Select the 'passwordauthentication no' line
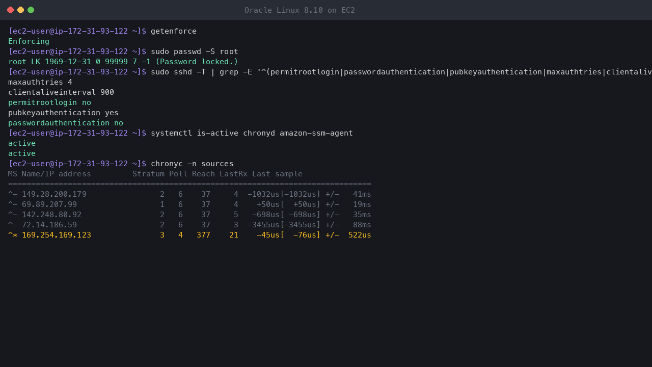The height and width of the screenshot is (367, 652). click(66, 123)
